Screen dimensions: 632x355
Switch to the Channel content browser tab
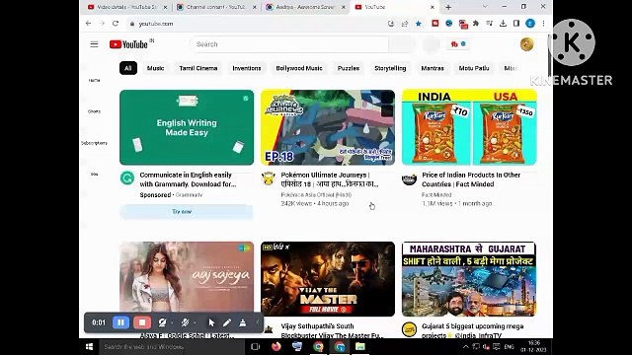click(217, 7)
